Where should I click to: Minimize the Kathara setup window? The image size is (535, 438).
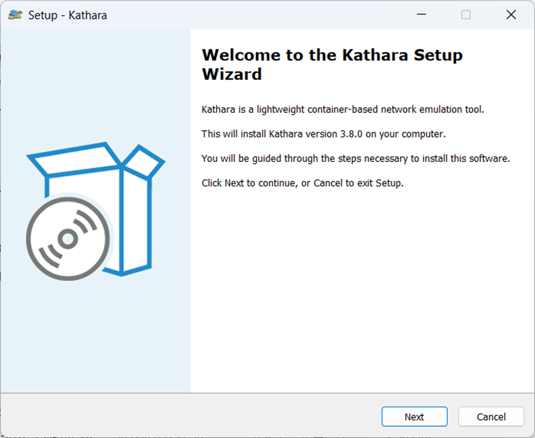(421, 14)
